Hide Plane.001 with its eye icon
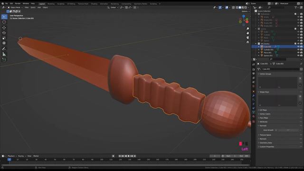304x171 pixels. (x=298, y=53)
